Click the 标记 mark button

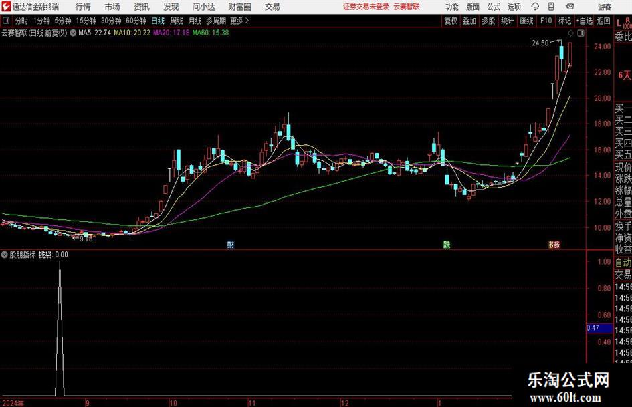pos(564,21)
